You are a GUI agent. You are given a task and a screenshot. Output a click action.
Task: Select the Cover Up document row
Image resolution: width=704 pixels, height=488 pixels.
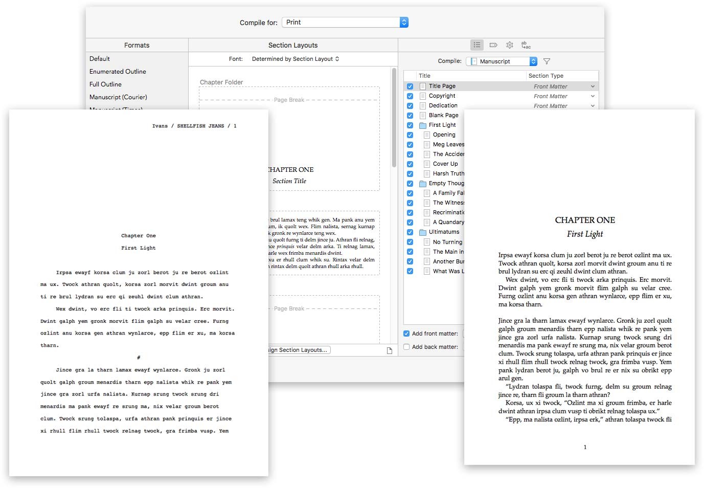click(445, 164)
